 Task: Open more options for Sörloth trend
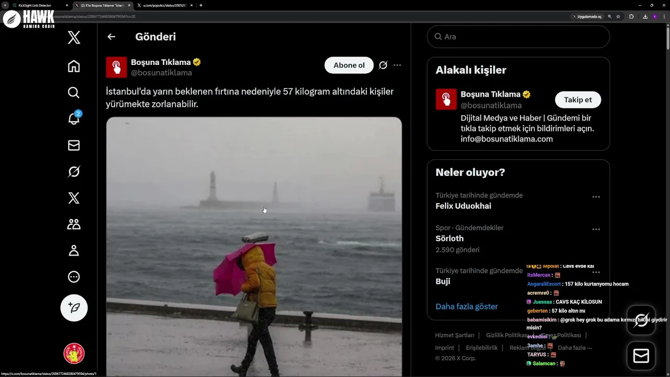coord(596,229)
